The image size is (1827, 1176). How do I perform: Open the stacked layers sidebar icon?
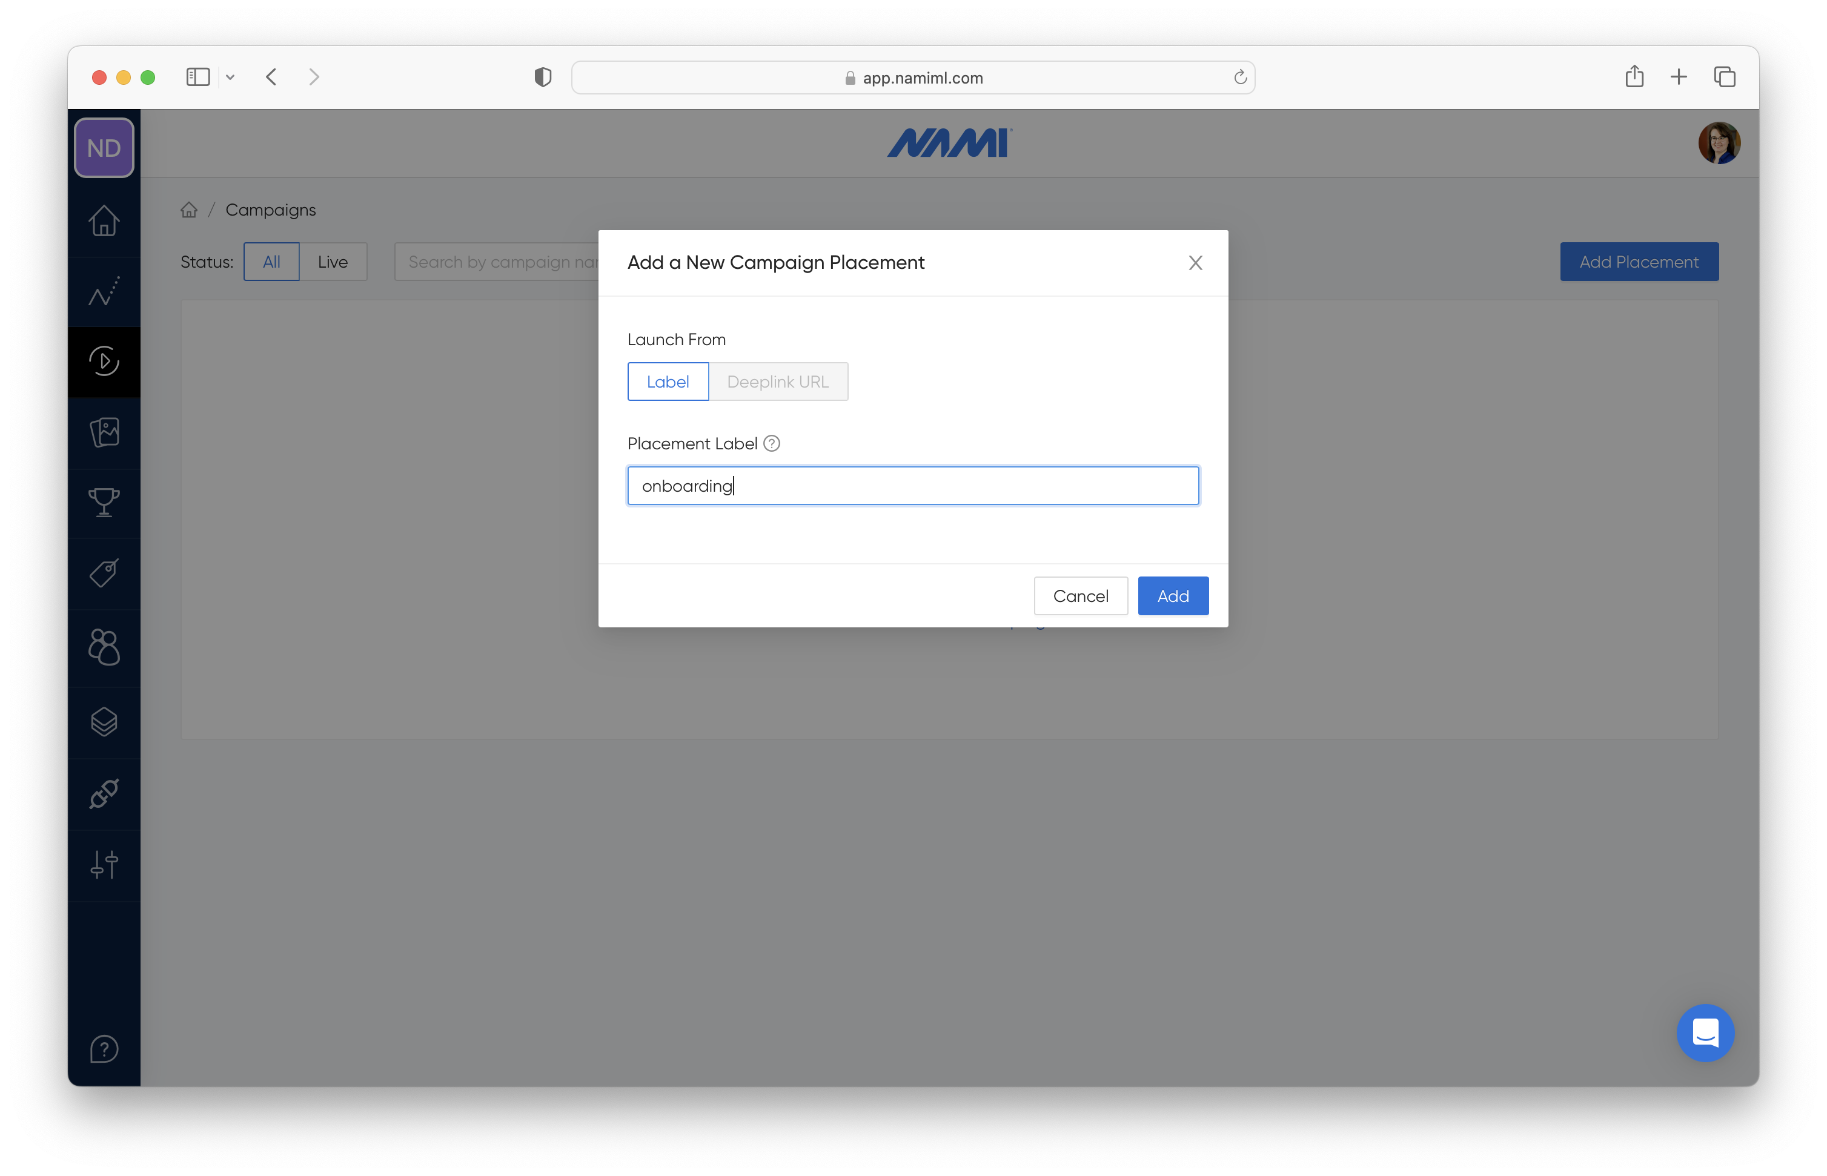(104, 722)
